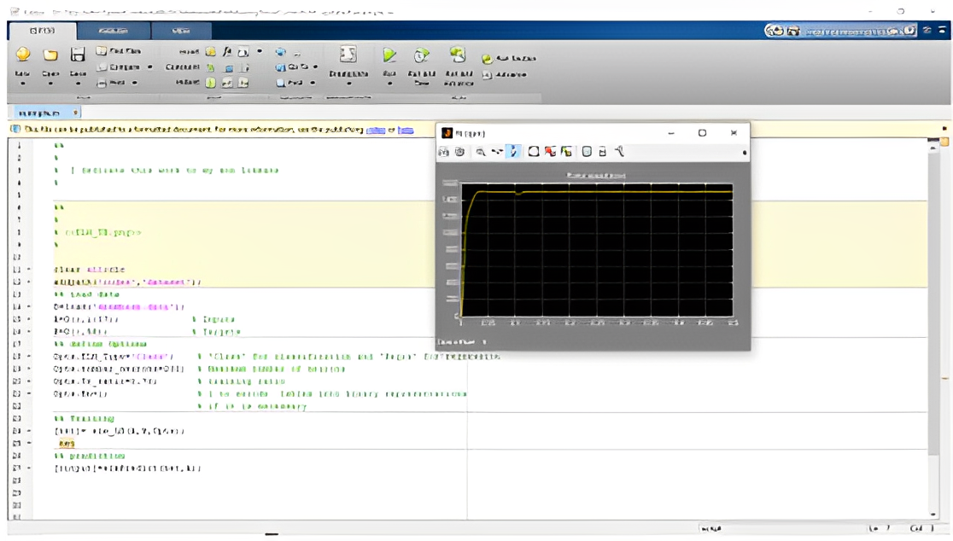Click the editor vertical scrollbar
The width and height of the screenshot is (953, 541).
click(x=933, y=299)
